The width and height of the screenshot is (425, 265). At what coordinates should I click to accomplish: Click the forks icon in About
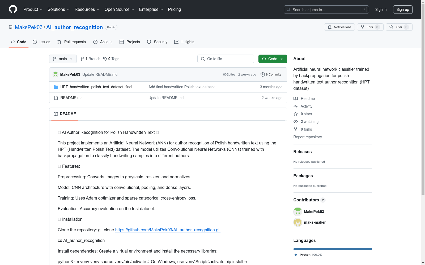coord(296,129)
